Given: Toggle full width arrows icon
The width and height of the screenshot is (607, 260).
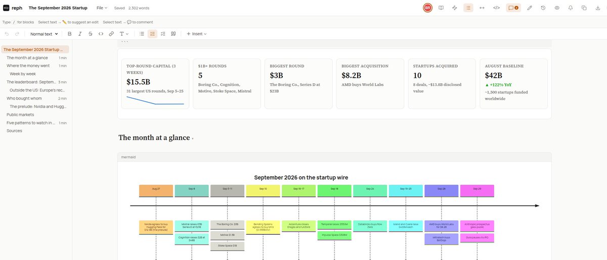Looking at the screenshot, I should click(x=482, y=8).
